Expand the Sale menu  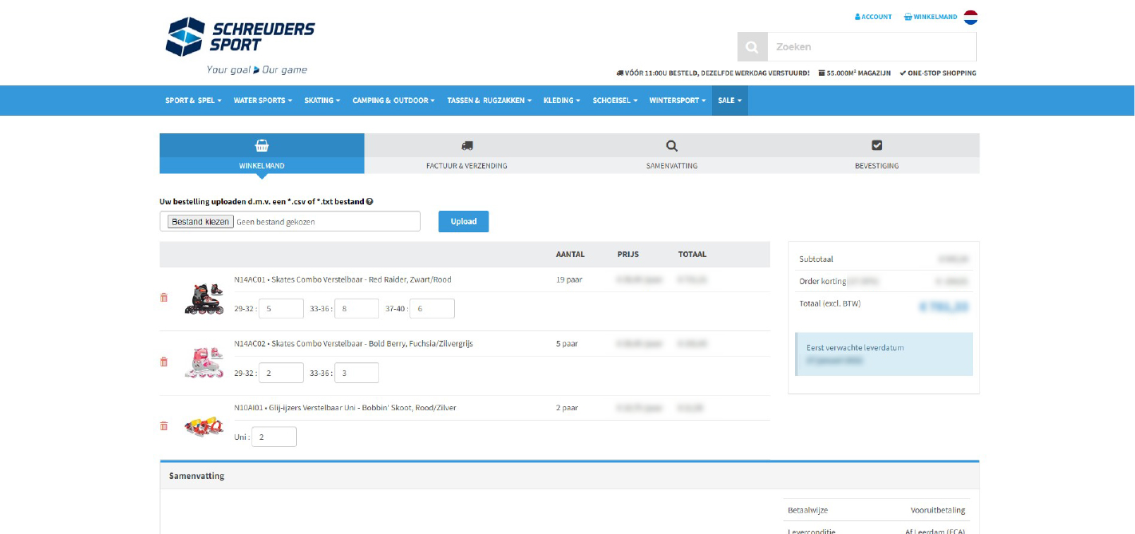click(730, 101)
